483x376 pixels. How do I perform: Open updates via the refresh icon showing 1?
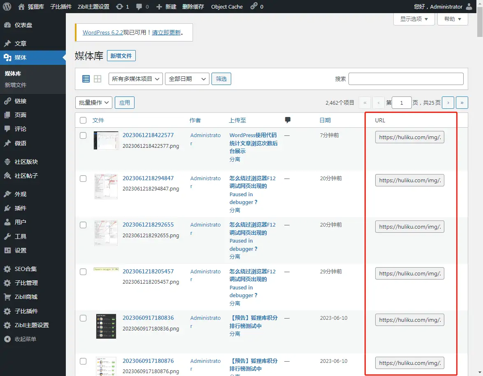point(120,6)
